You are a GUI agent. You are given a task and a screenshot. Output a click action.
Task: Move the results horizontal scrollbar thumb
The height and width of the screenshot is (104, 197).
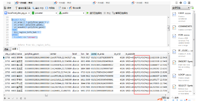46,95
